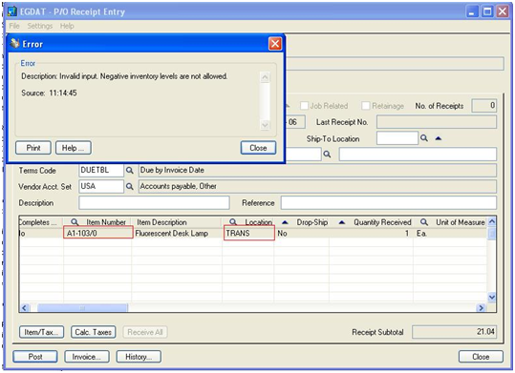Click the Calc. Taxes button
The width and height of the screenshot is (515, 373).
tap(94, 332)
